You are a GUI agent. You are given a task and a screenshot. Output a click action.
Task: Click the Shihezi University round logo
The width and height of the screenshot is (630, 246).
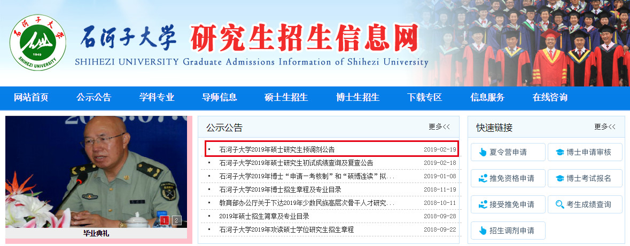pos(38,42)
